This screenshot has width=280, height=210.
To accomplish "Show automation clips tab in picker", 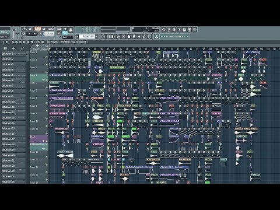I will point(22,48).
